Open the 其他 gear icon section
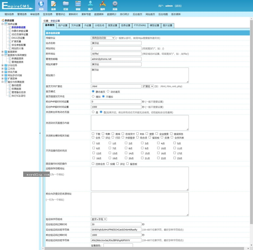This screenshot has width=253, height=250. pos(115,6)
